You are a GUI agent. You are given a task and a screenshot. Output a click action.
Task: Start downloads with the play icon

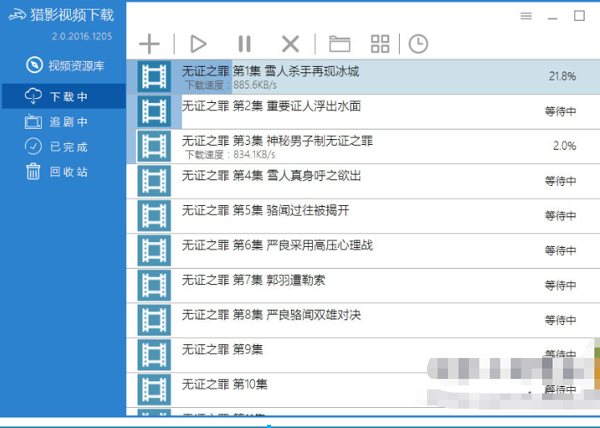click(x=198, y=44)
